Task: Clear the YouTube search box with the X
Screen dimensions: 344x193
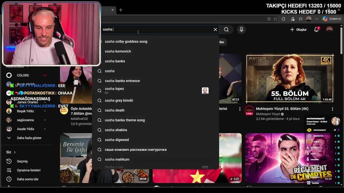Action: (x=215, y=29)
